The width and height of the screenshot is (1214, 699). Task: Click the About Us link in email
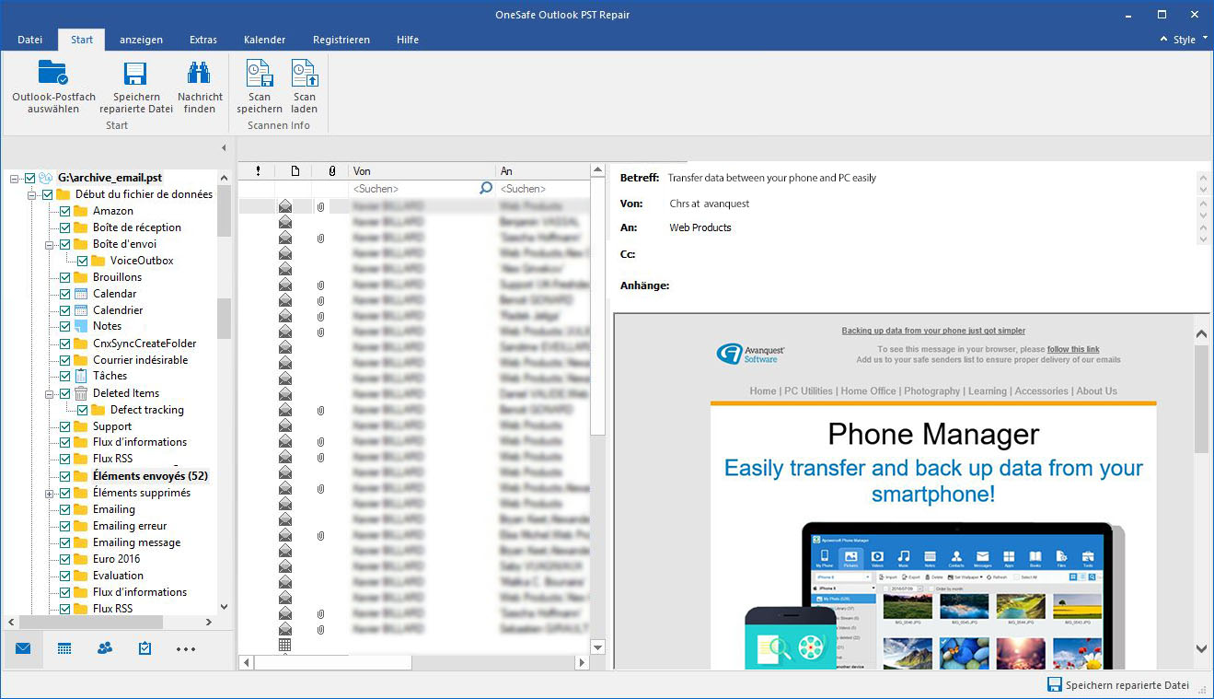pos(1096,391)
